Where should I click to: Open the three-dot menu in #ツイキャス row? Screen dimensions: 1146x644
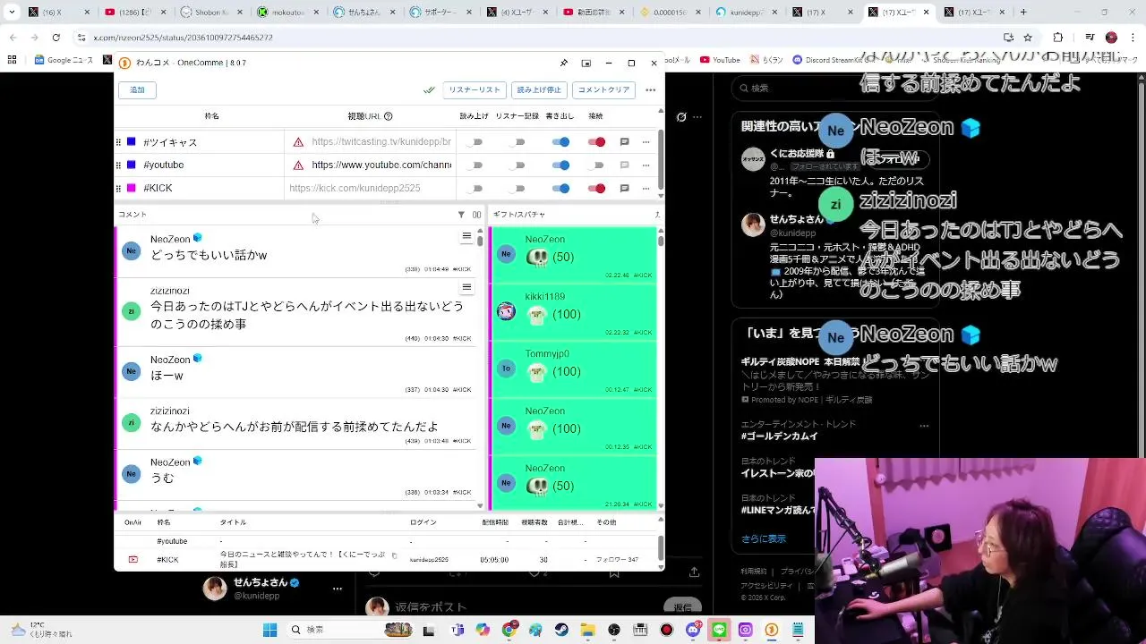(646, 141)
